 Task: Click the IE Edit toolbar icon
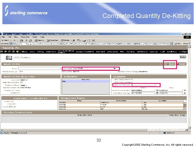click(x=89, y=40)
